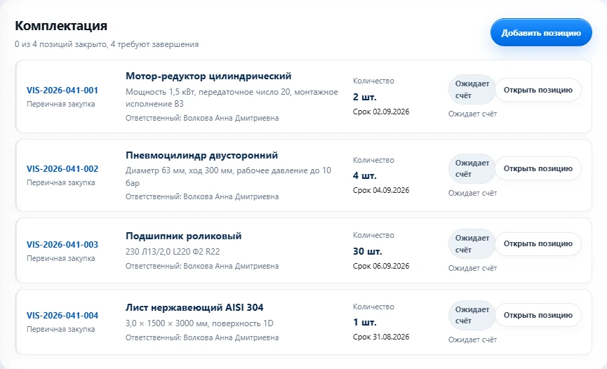Click quantity value 1 шт.
Viewport: 607px width, 369px height.
click(365, 323)
